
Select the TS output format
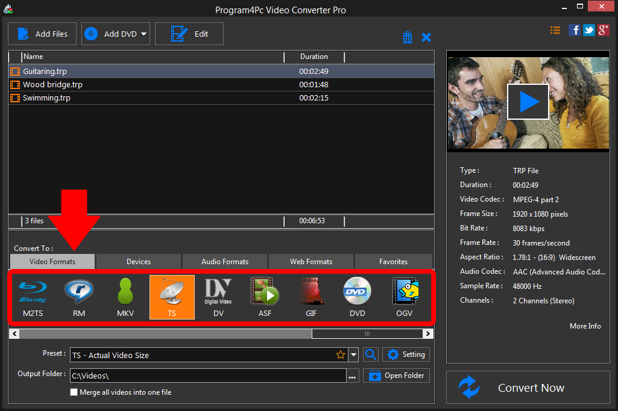coord(172,297)
